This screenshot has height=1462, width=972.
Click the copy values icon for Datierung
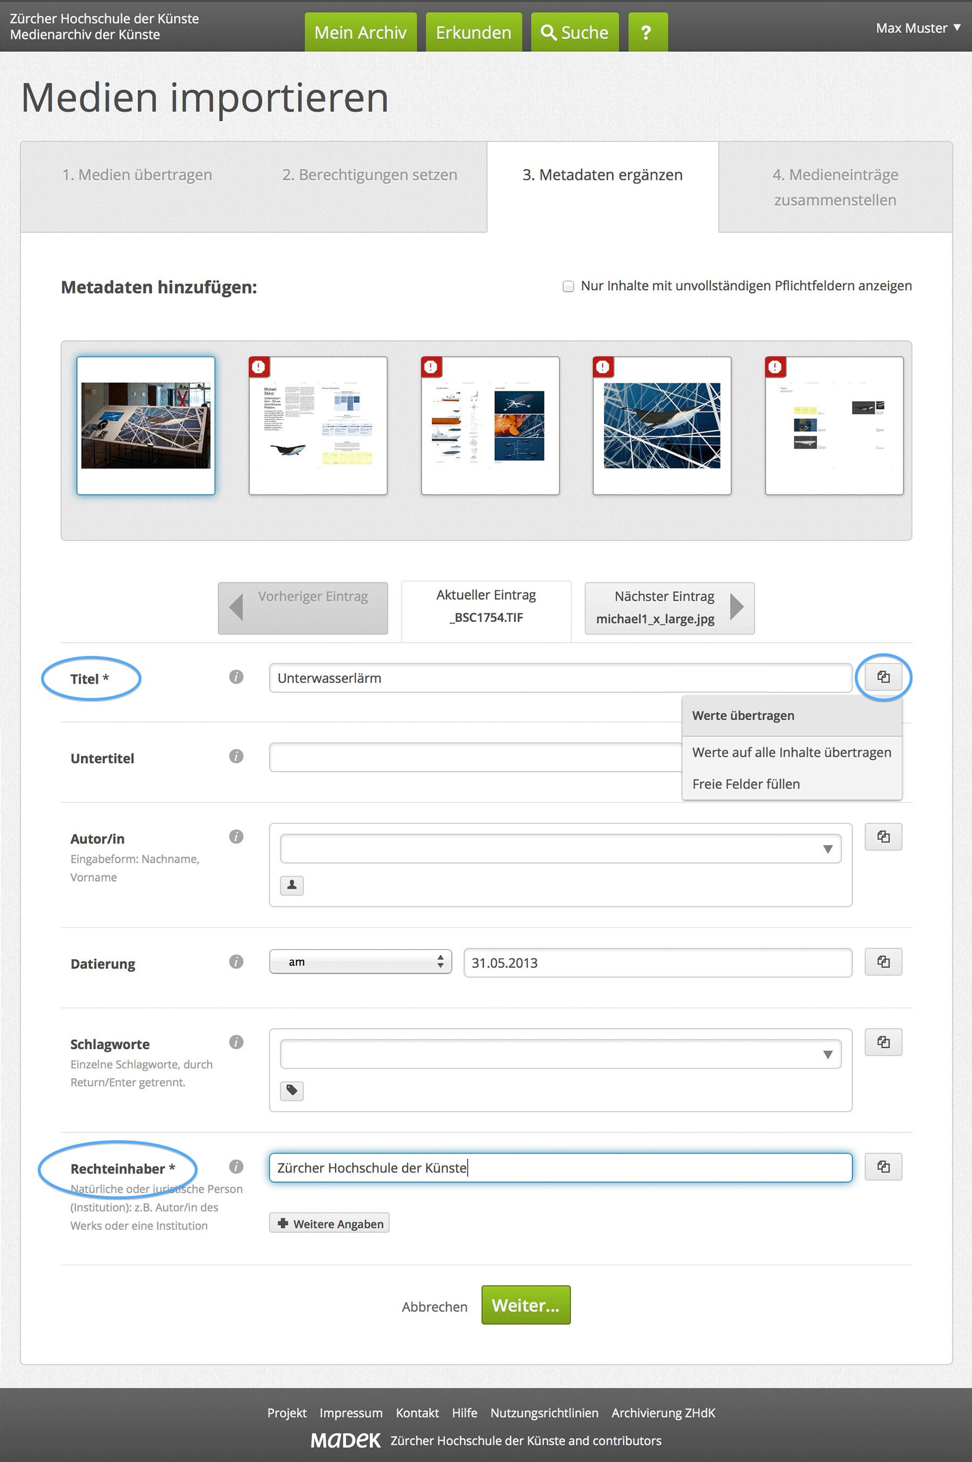coord(883,962)
